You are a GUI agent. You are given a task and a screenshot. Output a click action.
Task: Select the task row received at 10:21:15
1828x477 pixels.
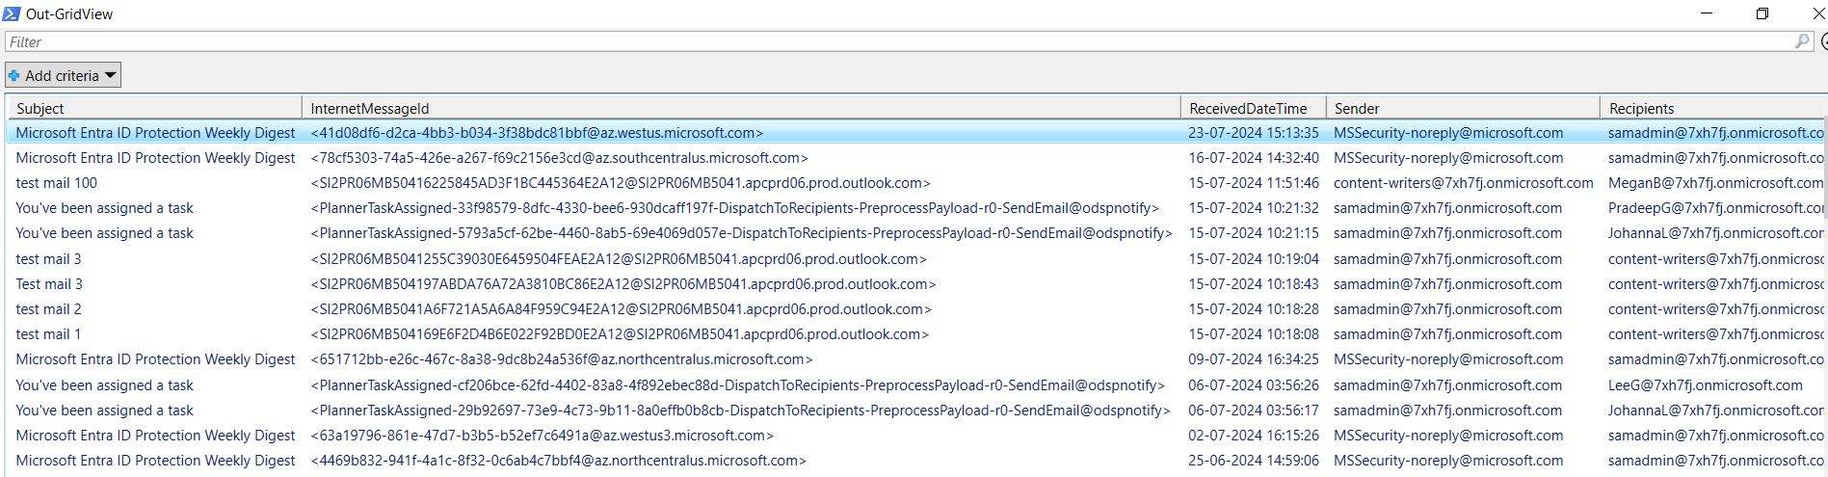915,233
